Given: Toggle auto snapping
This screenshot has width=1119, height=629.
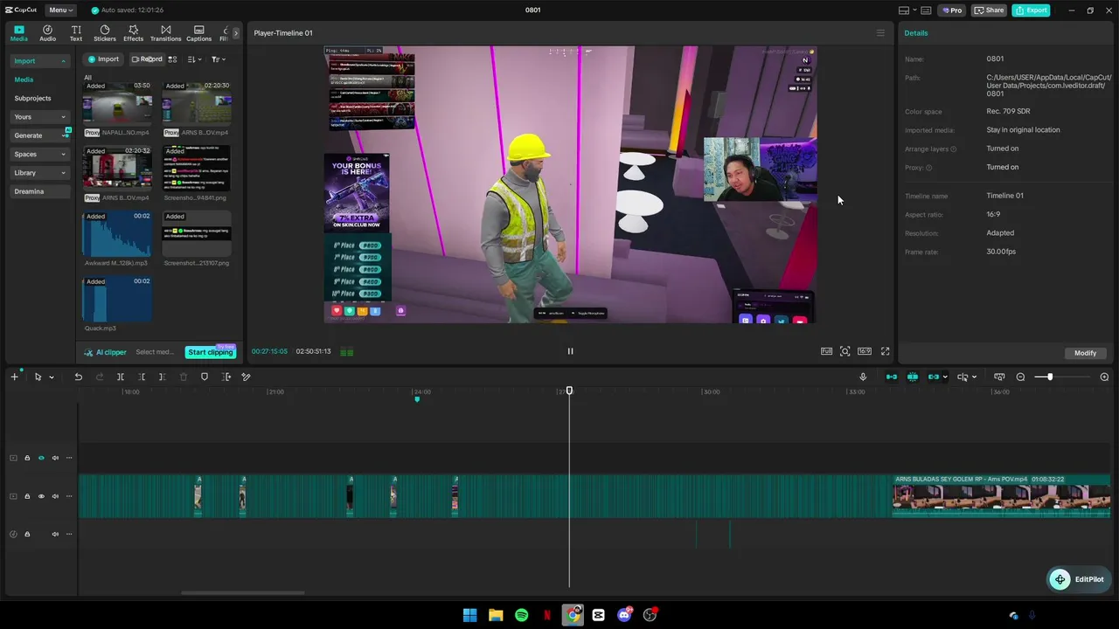Looking at the screenshot, I should coord(913,377).
